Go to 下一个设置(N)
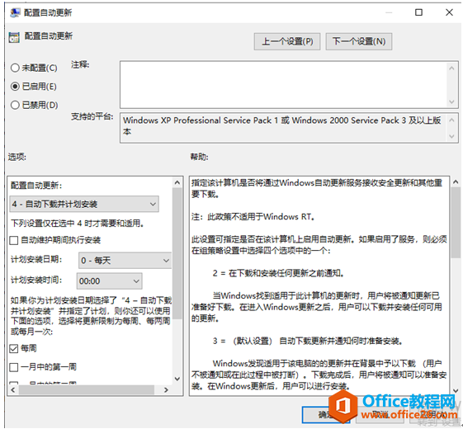The width and height of the screenshot is (463, 429). pyautogui.click(x=359, y=41)
